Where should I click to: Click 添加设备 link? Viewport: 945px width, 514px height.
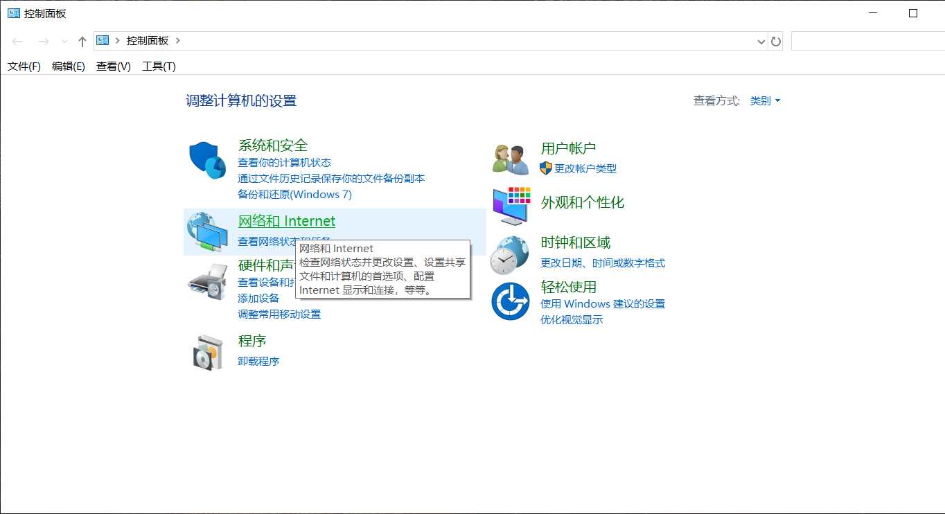point(258,298)
